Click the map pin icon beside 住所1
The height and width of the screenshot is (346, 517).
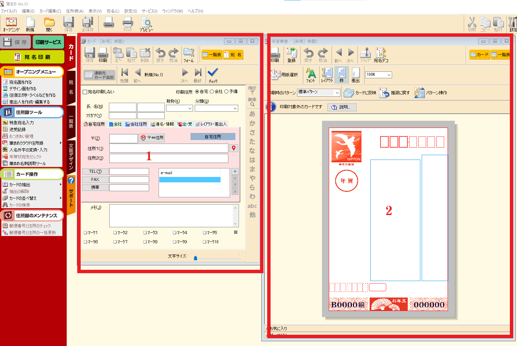click(x=233, y=148)
